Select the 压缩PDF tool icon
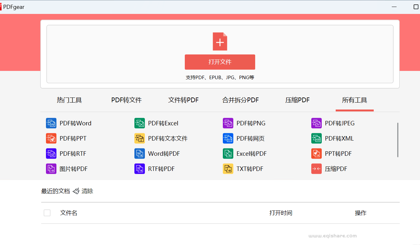Viewport: 420px width, 245px height. [316, 169]
